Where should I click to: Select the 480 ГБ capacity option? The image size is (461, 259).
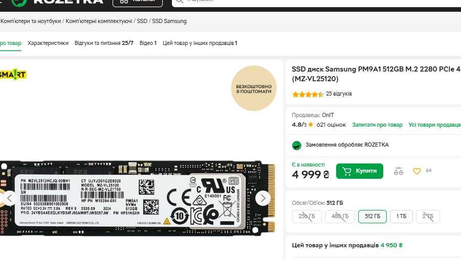[x=340, y=217]
